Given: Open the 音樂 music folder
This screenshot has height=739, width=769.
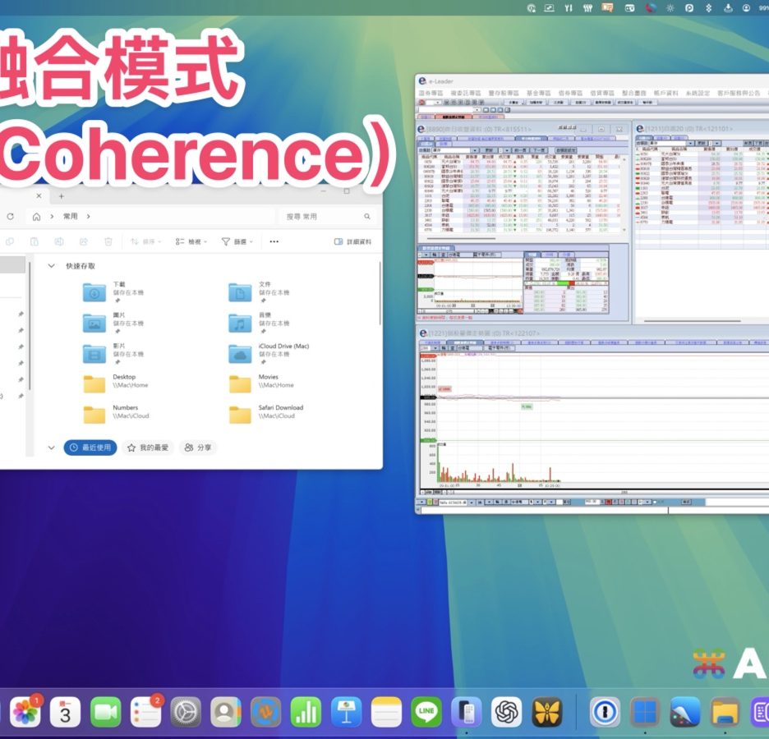Looking at the screenshot, I should click(240, 323).
